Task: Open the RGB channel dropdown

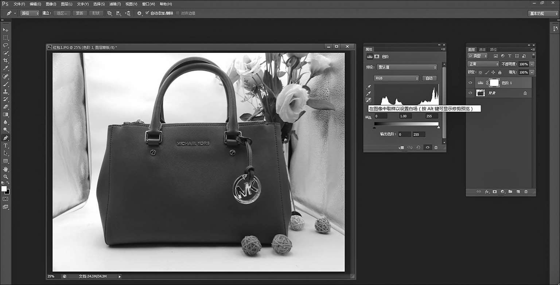Action: tap(396, 78)
